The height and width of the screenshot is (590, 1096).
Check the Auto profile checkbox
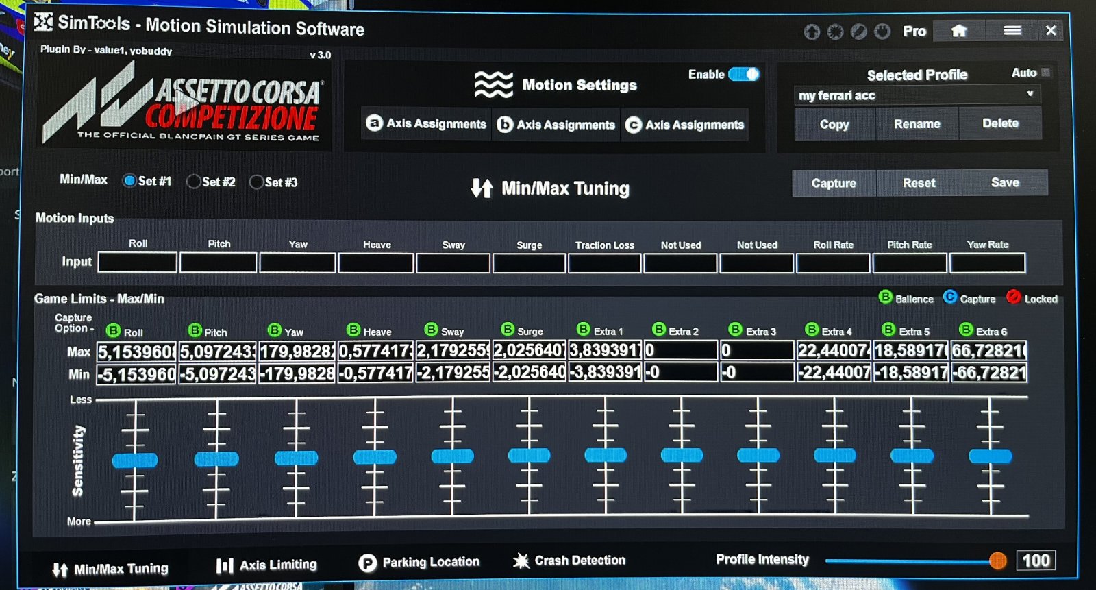tap(1046, 72)
